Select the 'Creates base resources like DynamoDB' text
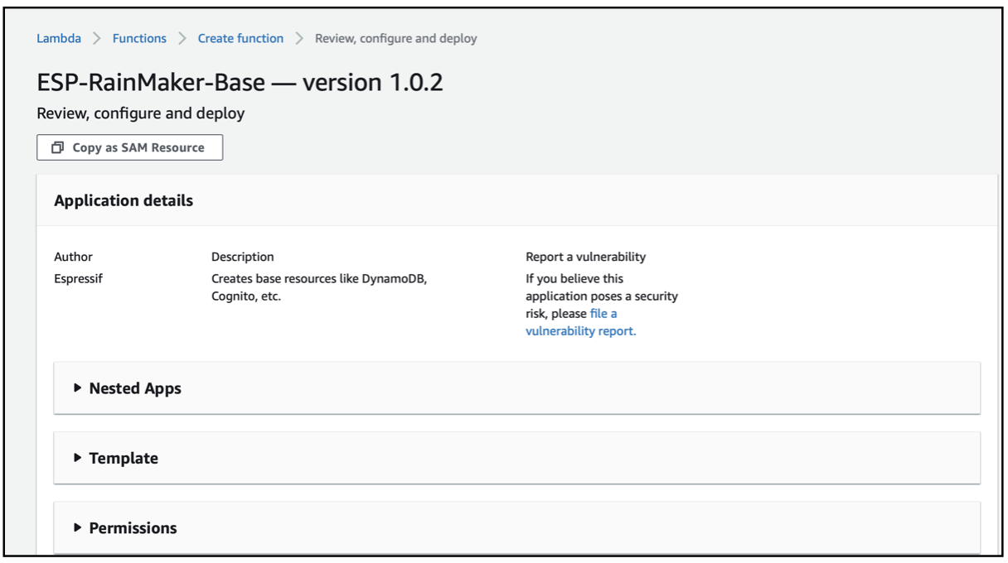 [319, 278]
